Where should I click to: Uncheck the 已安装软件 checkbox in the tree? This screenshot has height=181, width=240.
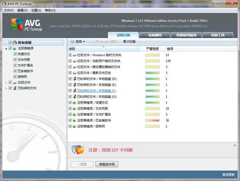click(x=15, y=71)
